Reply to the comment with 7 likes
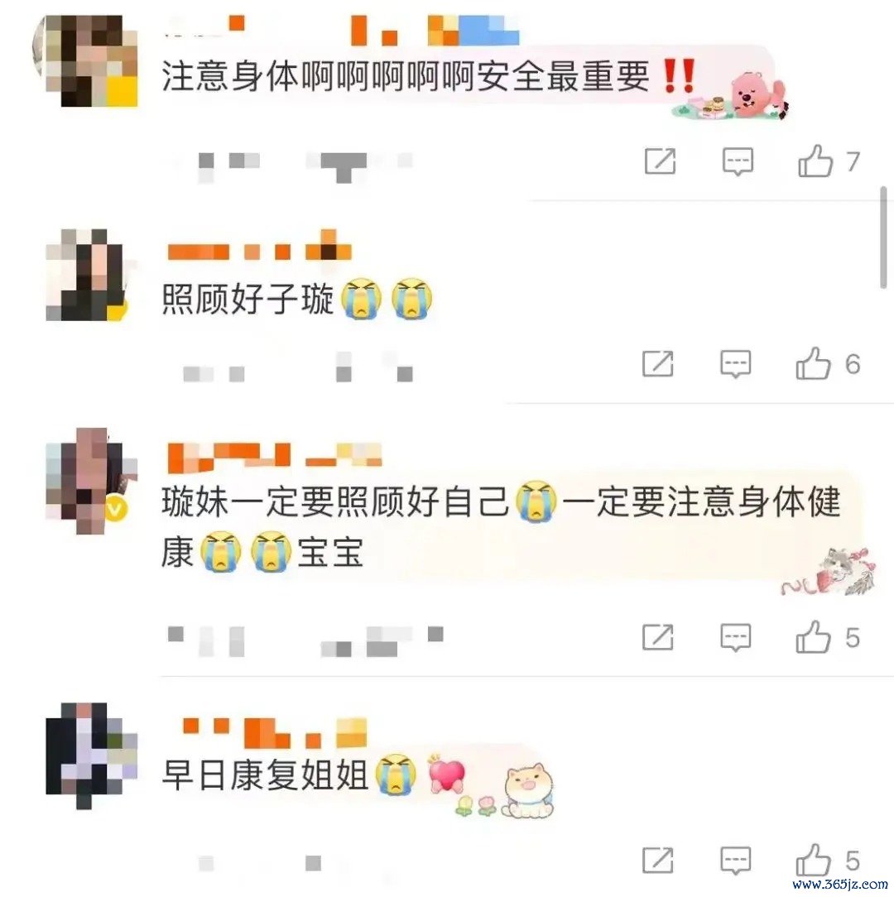This screenshot has height=897, width=894. [738, 162]
